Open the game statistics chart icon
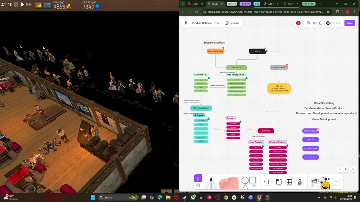 point(39,5)
